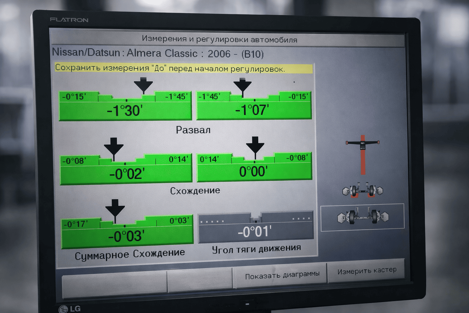Viewport: 469px width, 313px height.
Task: Click the -0°08' limit on left toe gauge
Action: 74,161
